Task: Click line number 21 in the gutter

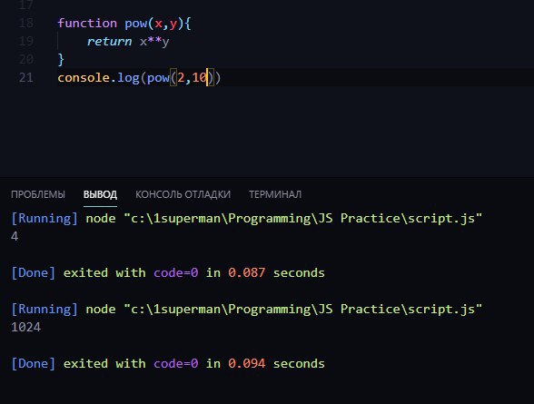Action: [x=26, y=77]
